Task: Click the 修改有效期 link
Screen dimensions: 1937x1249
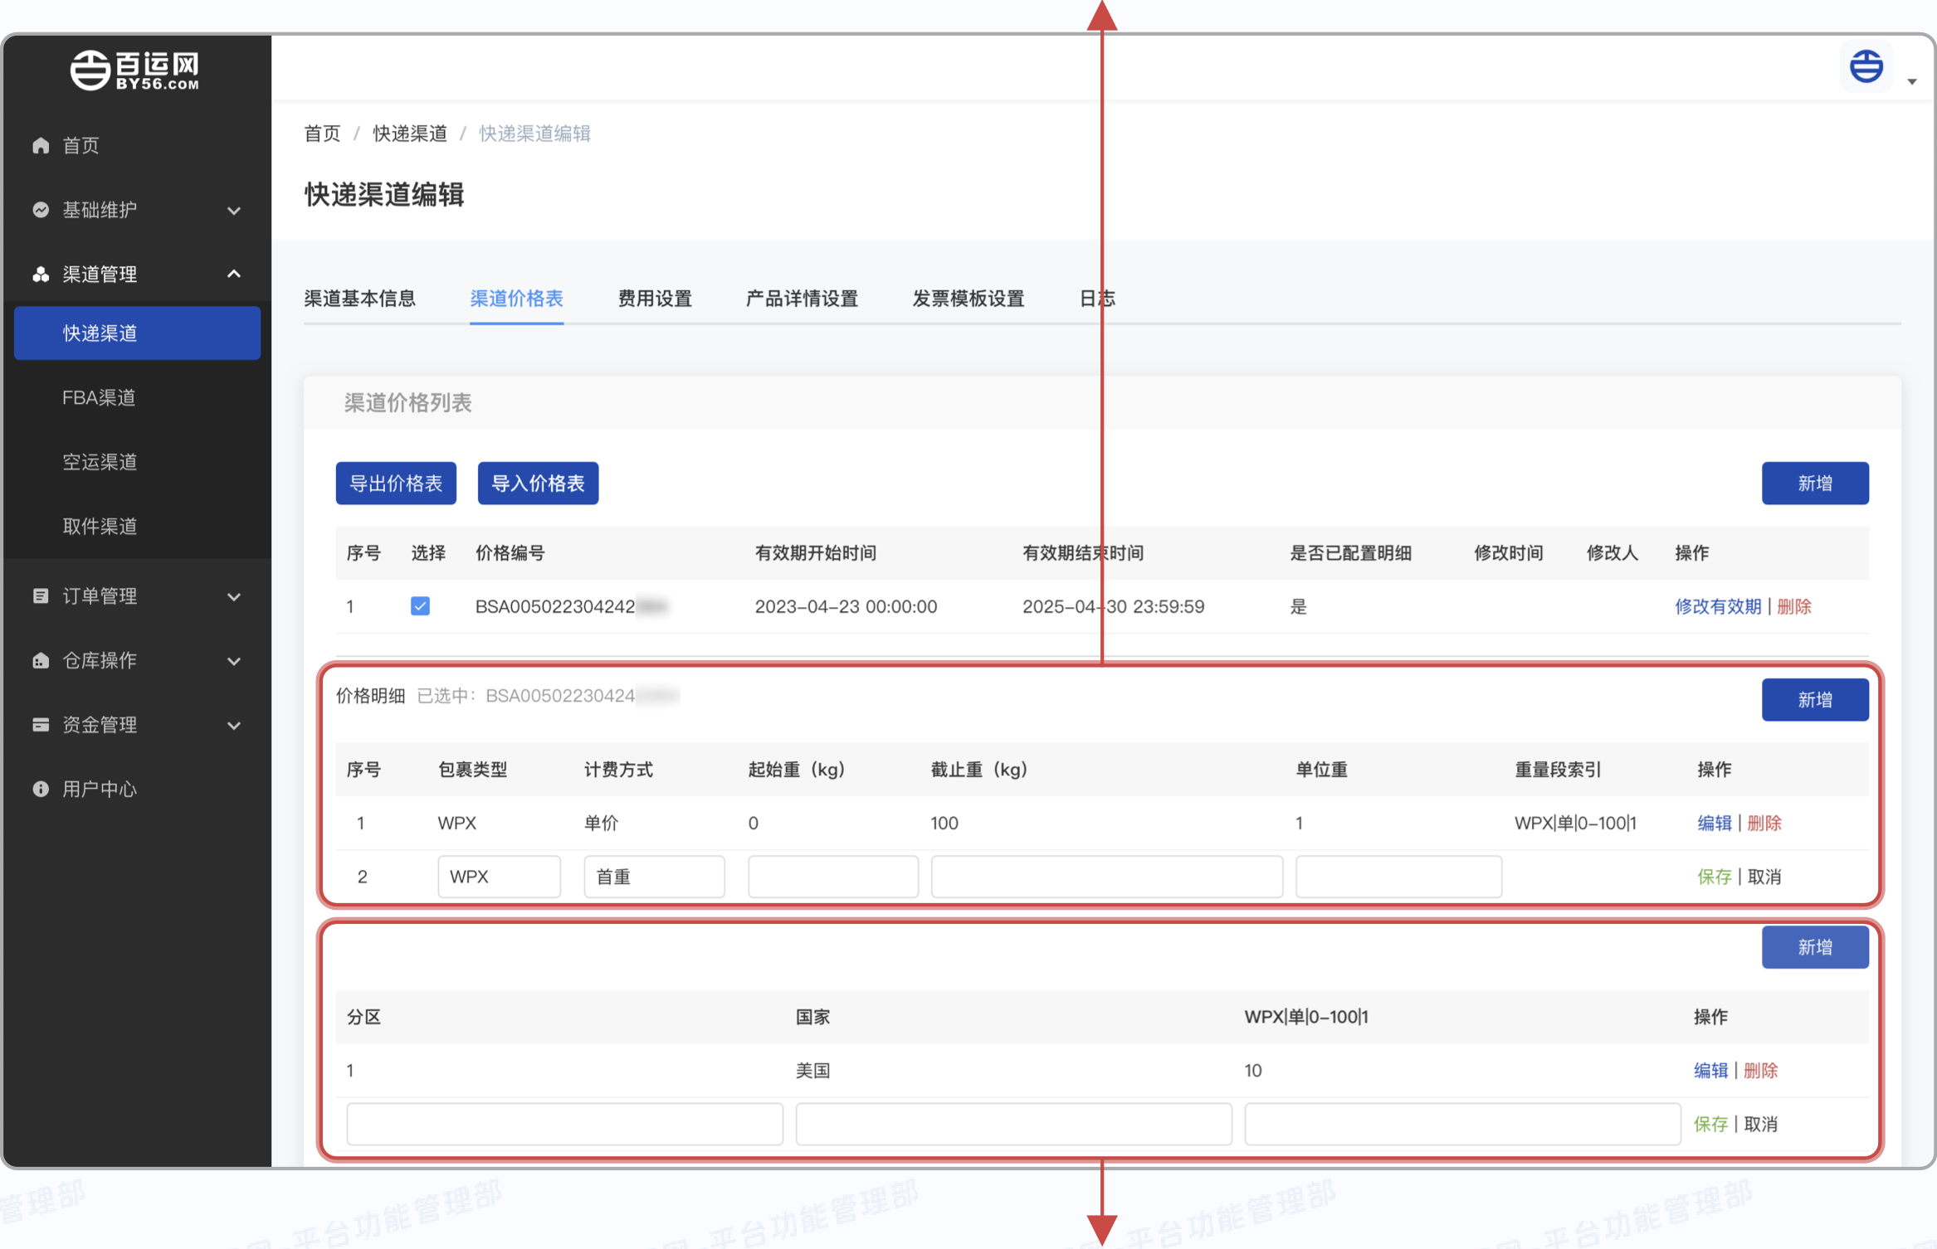Action: tap(1717, 606)
